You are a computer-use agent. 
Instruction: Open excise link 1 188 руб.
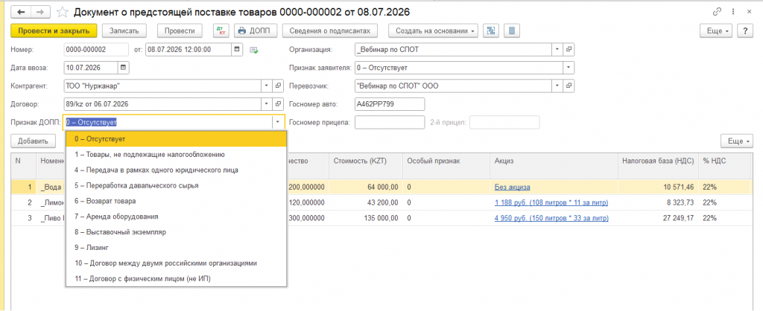coord(551,202)
